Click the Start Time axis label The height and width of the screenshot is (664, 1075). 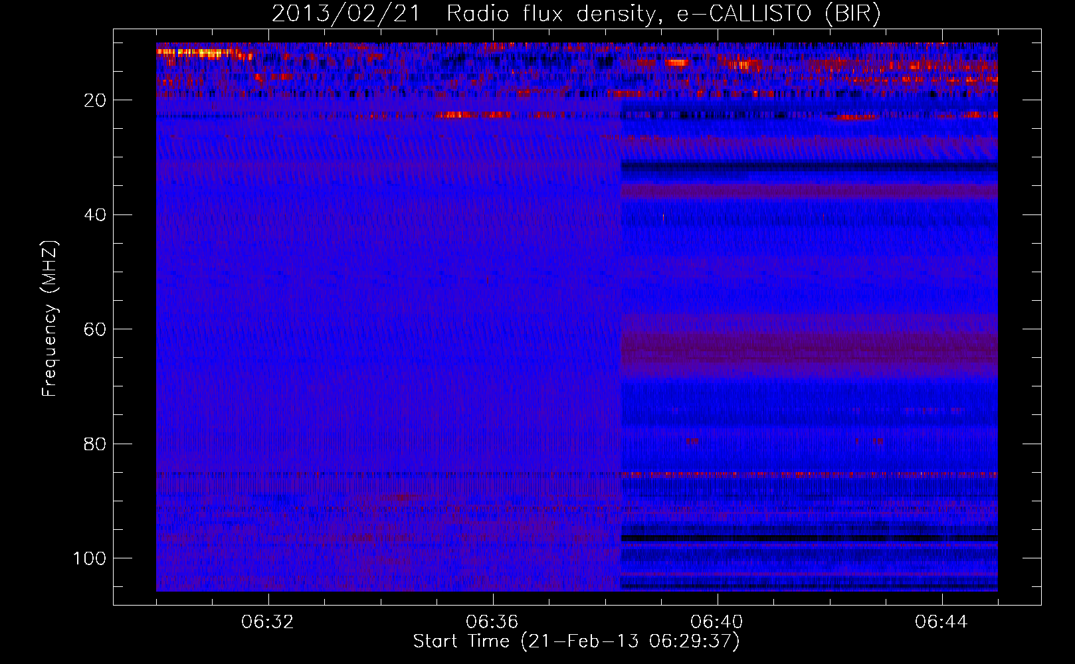click(x=576, y=641)
